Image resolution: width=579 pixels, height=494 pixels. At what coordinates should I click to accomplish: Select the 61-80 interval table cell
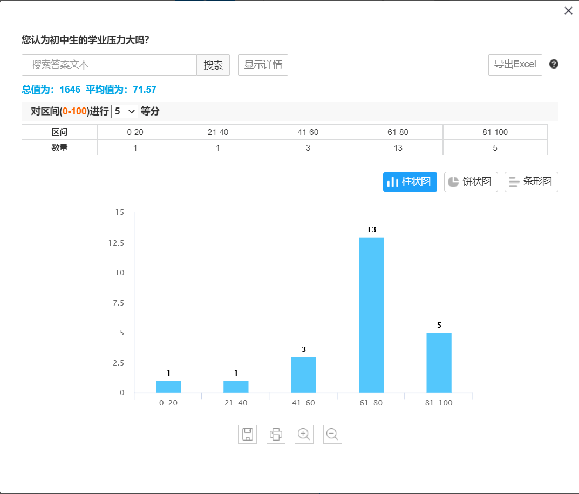(x=398, y=132)
